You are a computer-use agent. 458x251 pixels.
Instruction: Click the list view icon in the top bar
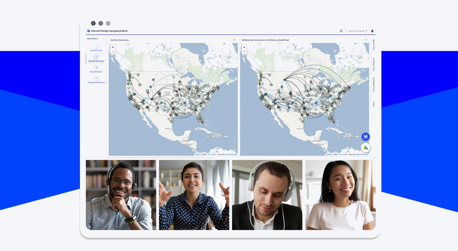point(341,31)
